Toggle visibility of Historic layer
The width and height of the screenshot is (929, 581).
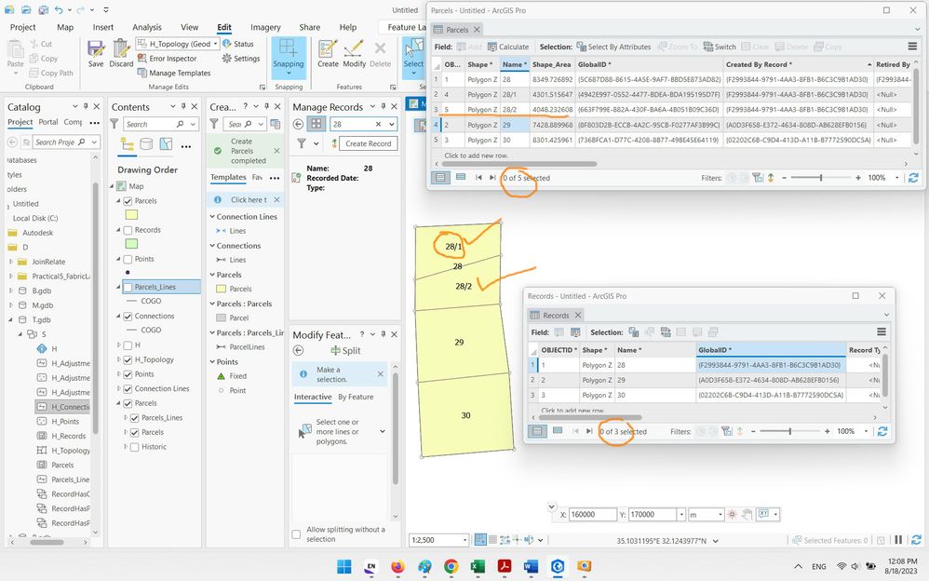click(x=135, y=446)
